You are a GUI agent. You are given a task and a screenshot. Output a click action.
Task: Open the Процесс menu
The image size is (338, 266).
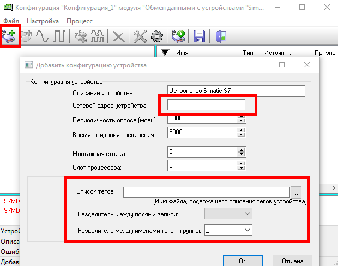[80, 21]
